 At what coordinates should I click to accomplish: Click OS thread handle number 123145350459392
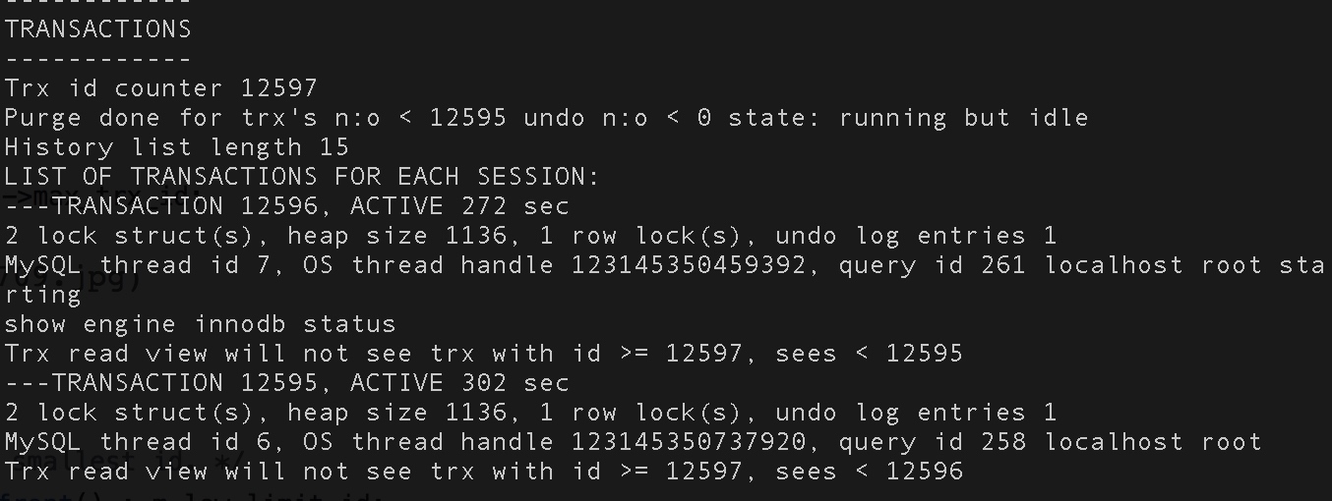(688, 265)
